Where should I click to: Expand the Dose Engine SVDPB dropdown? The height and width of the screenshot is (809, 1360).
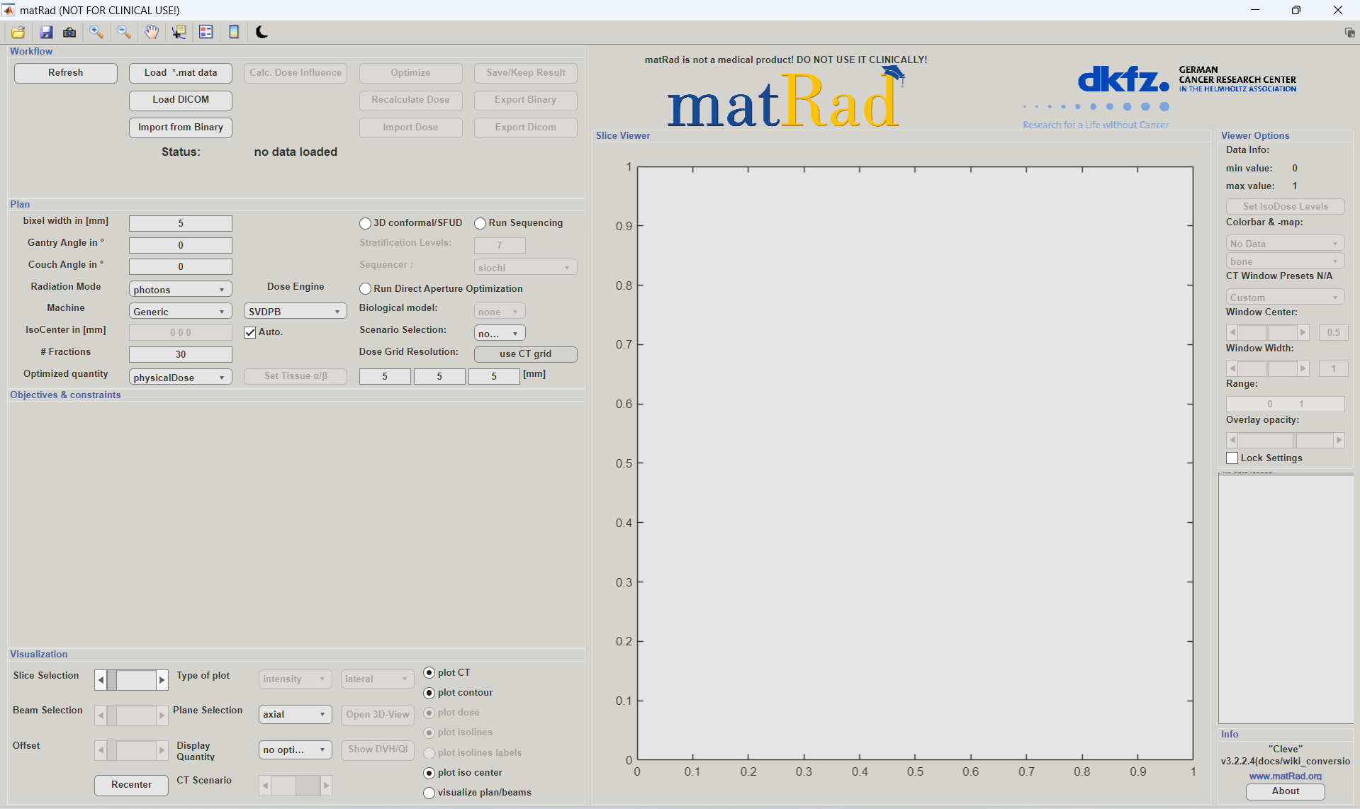pyautogui.click(x=295, y=312)
